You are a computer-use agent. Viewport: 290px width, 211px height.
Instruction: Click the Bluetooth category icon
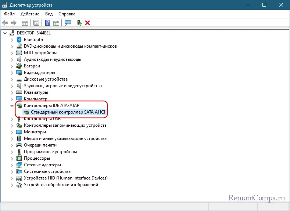tap(19, 40)
